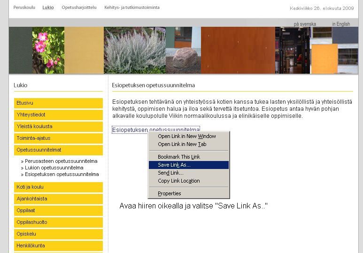Viewport: 363px width, 253px height.
Task: Choose Open Link in New Window
Action: pos(189,136)
